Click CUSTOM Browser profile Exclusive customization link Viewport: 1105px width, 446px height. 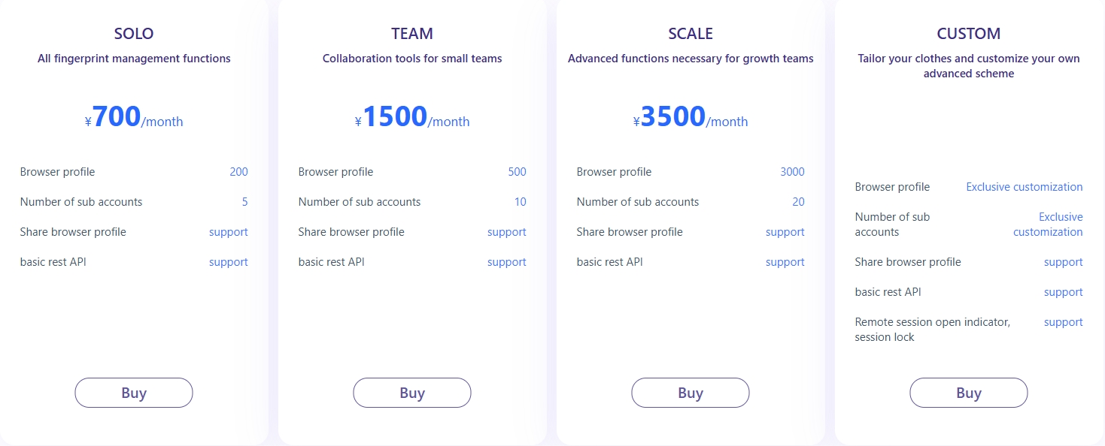click(x=1024, y=187)
